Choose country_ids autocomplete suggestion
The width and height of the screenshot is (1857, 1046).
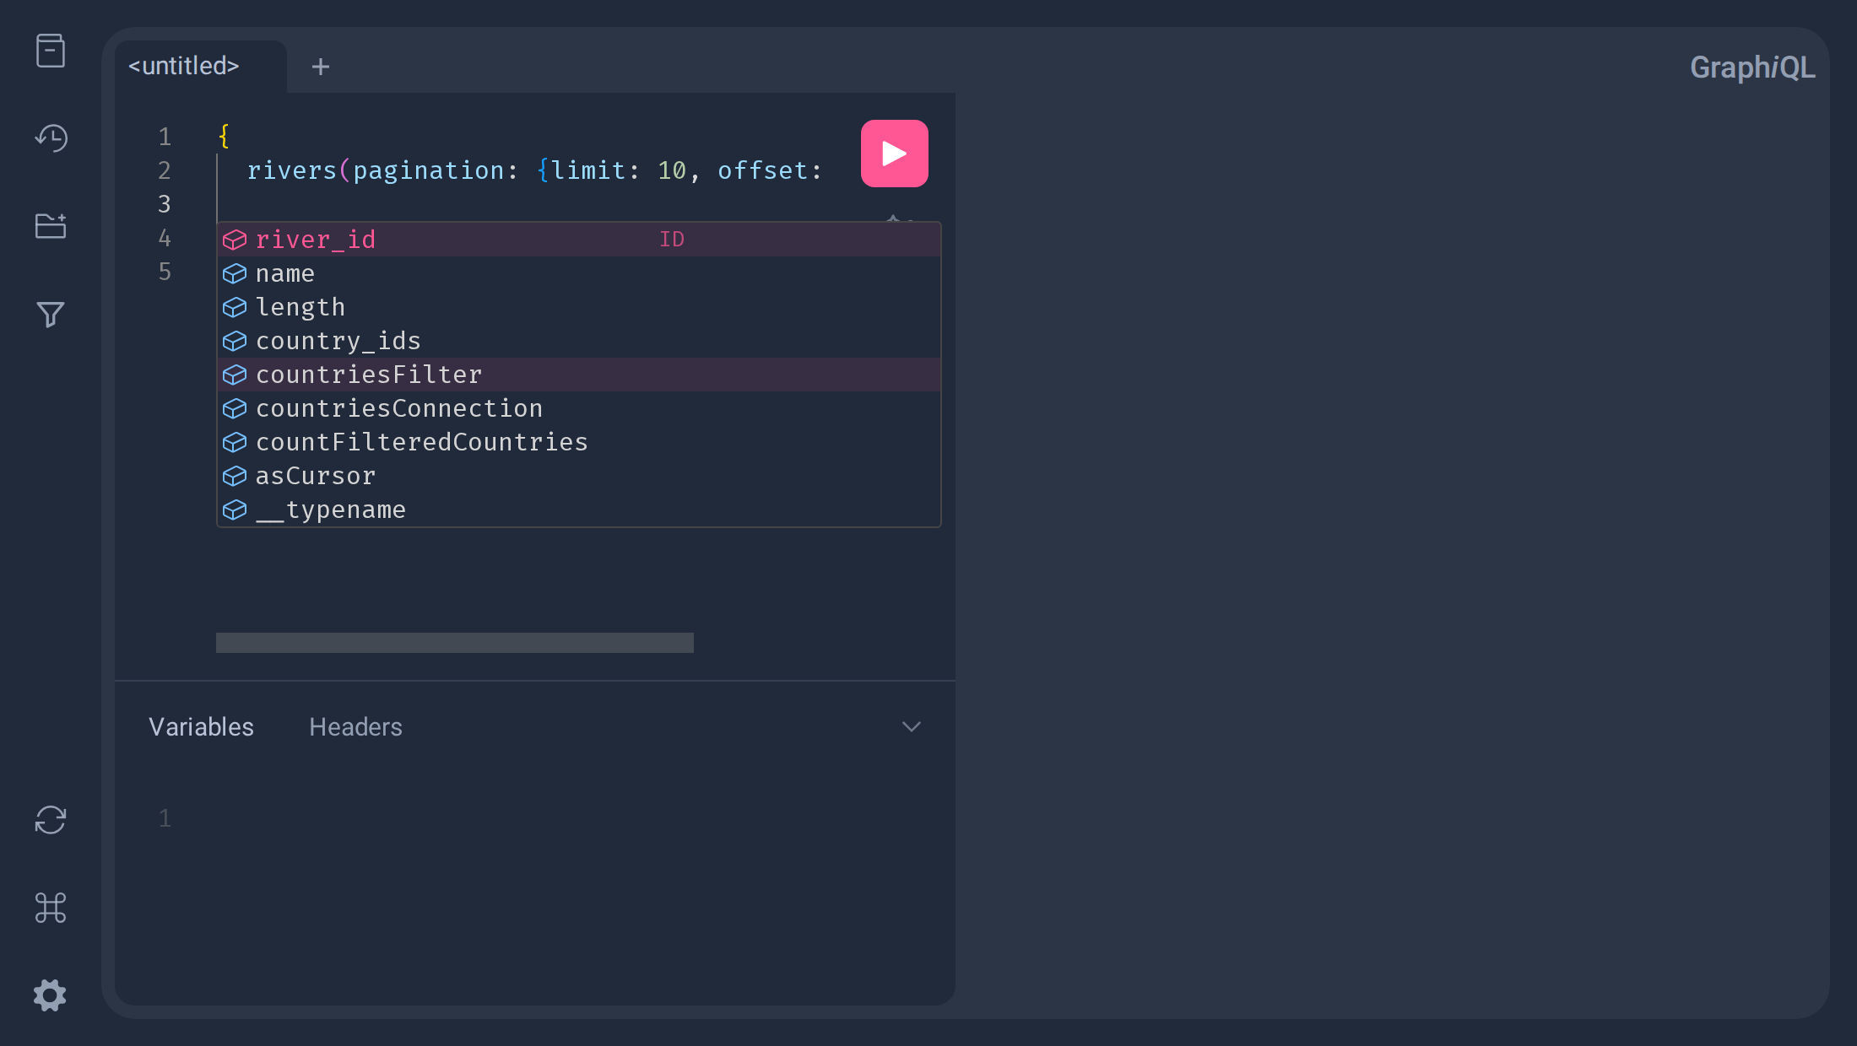579,341
